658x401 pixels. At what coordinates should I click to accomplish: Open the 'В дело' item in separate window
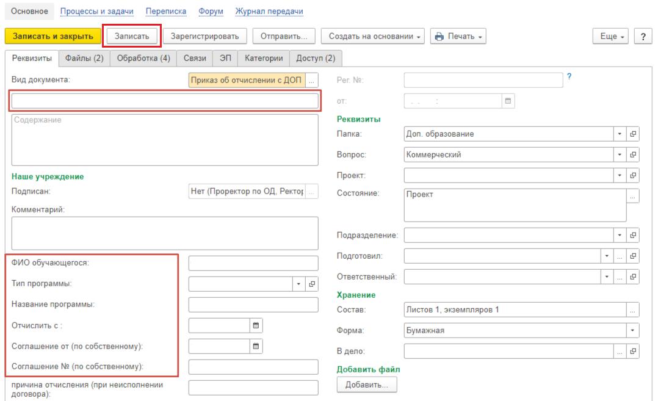[x=633, y=351]
